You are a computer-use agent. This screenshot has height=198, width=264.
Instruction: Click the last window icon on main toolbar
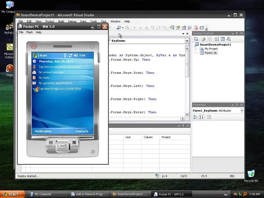pos(202,27)
